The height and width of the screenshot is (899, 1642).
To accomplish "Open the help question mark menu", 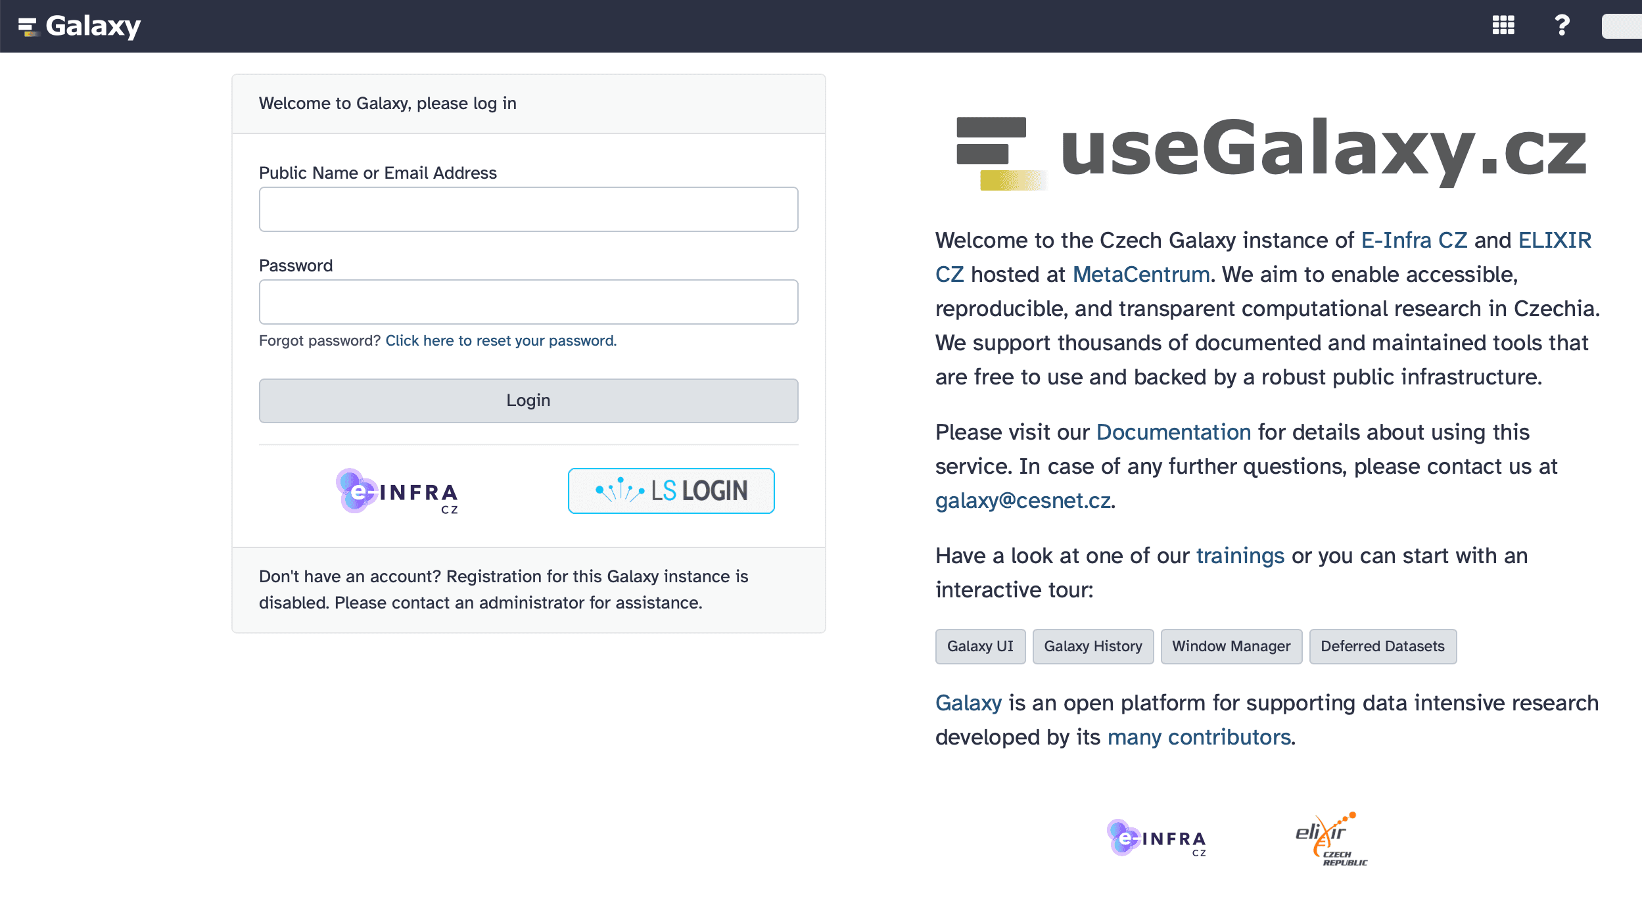I will tap(1562, 26).
